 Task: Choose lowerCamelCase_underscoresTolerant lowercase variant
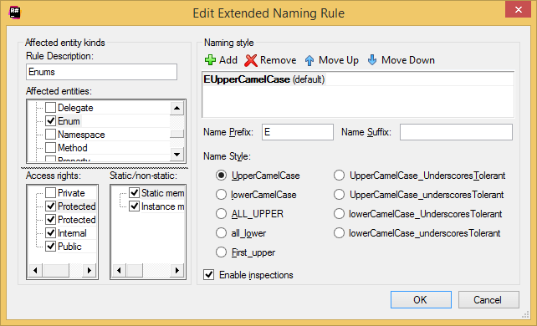pyautogui.click(x=339, y=233)
